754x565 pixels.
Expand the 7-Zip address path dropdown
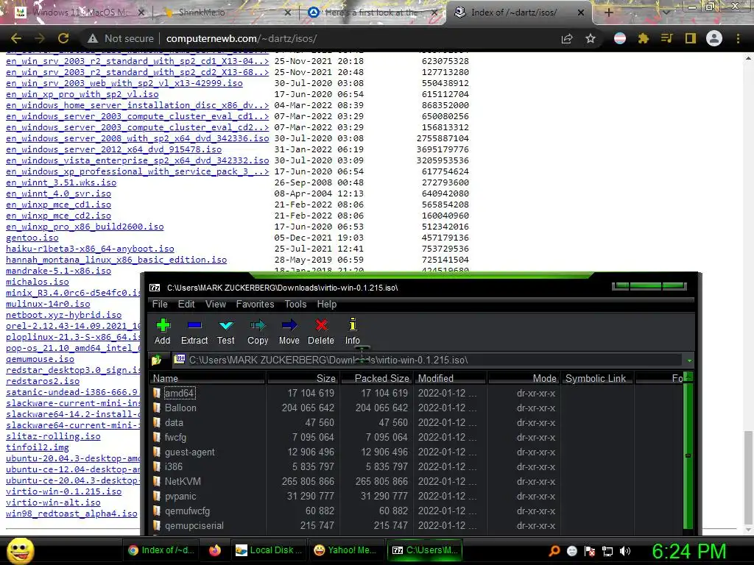689,360
